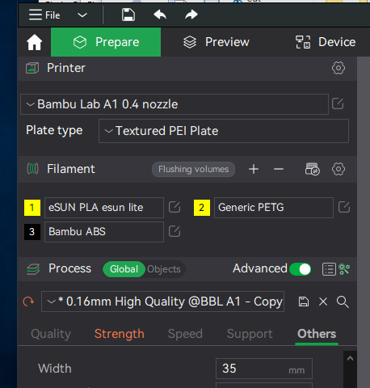Search process settings with magnifier icon
The width and height of the screenshot is (370, 388).
point(343,302)
